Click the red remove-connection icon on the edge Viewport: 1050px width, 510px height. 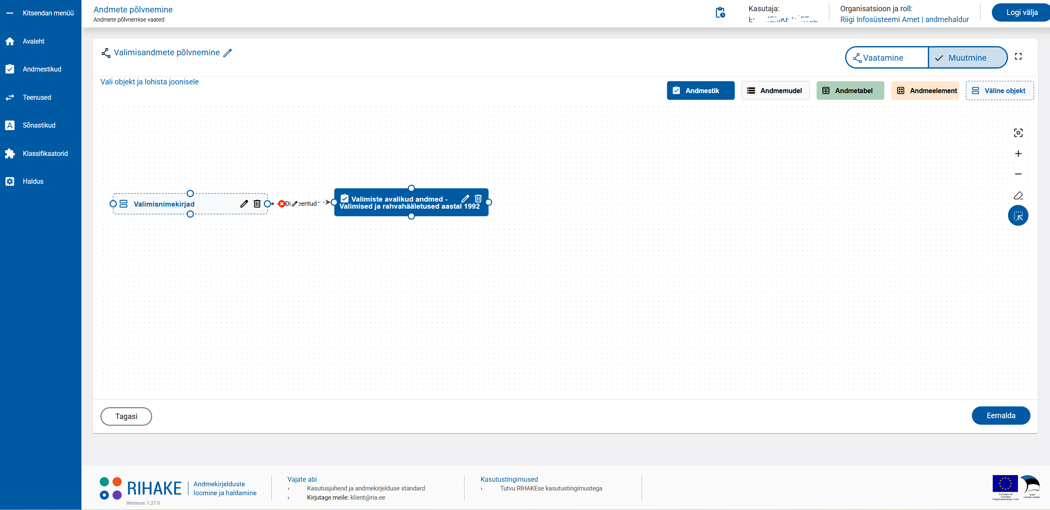pyautogui.click(x=282, y=204)
